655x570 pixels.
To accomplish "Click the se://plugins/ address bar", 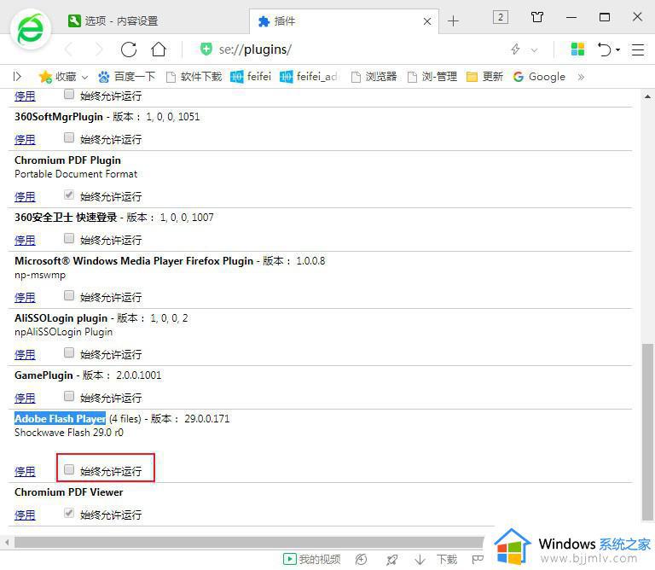I will coord(255,49).
